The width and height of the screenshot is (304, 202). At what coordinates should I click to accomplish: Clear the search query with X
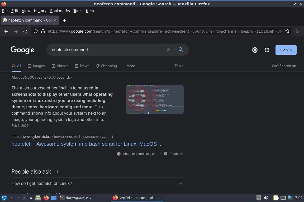pyautogui.click(x=168, y=50)
